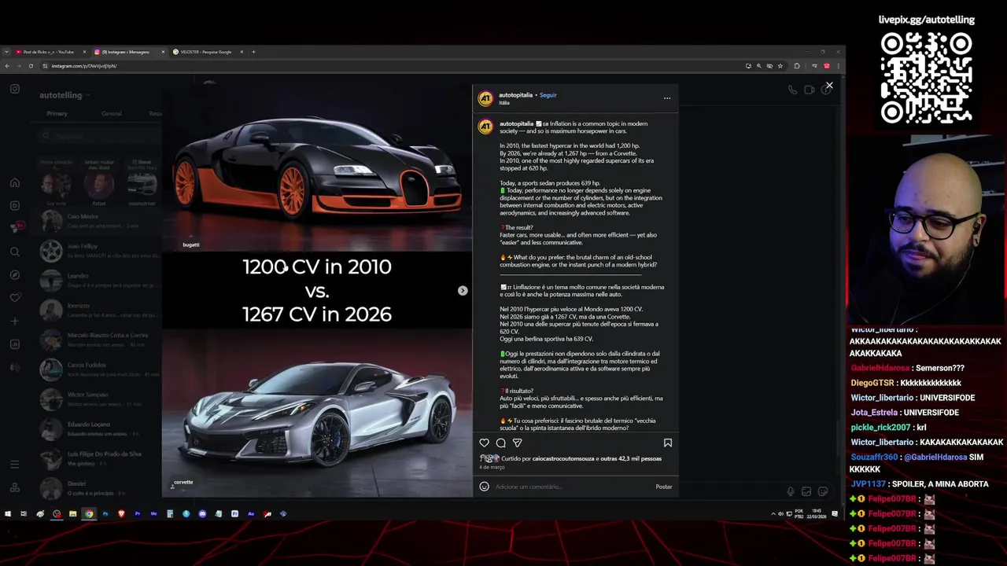The image size is (1007, 566).
Task: Click browser reload button
Action: (x=31, y=66)
